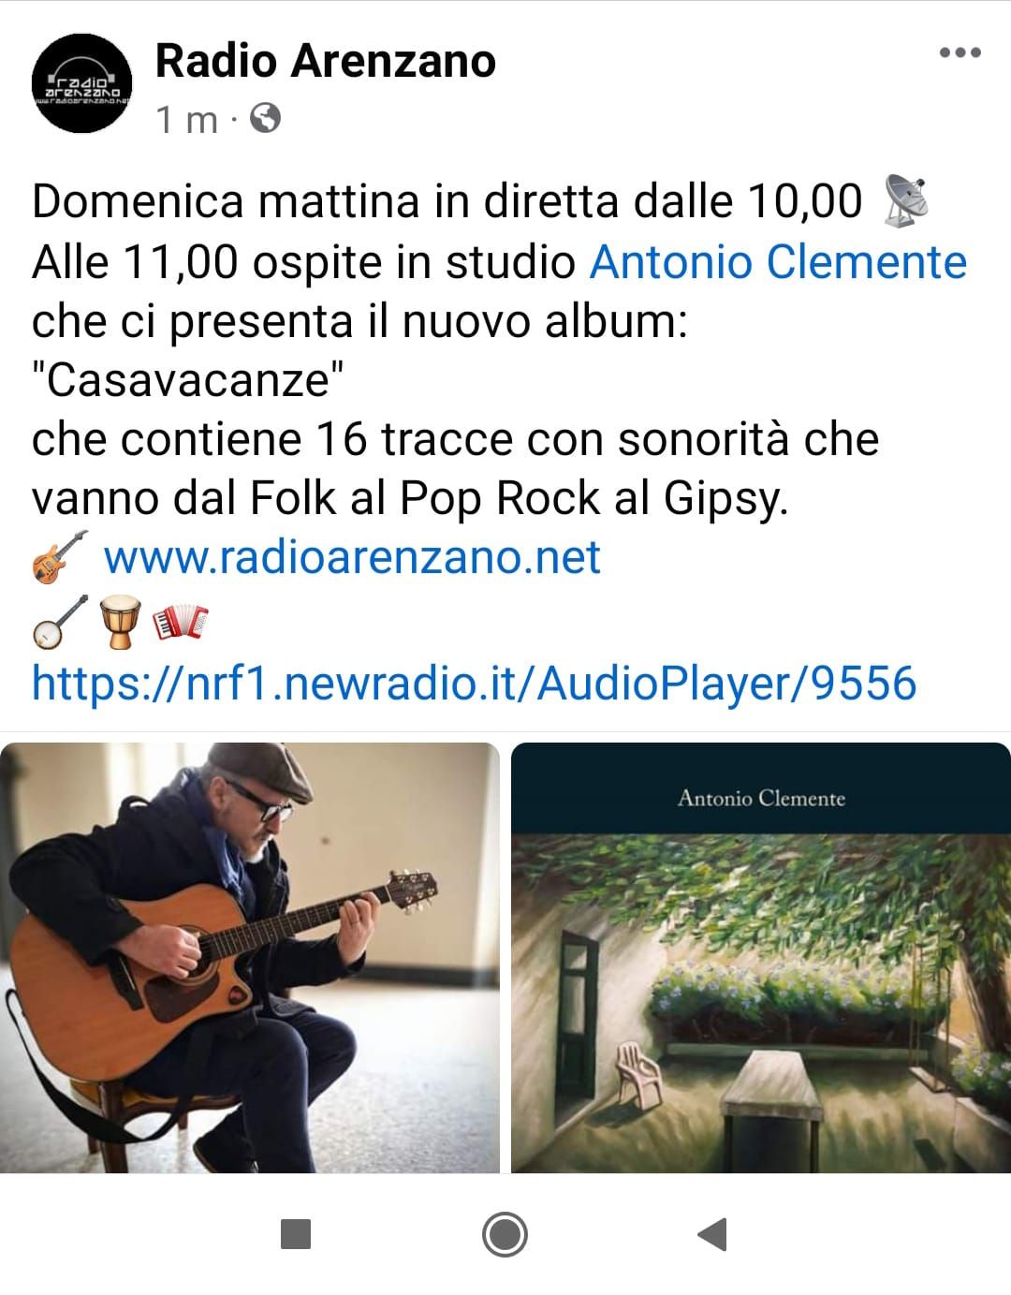The width and height of the screenshot is (1011, 1295).
Task: Tap the post text mentioning Casavacanze
Action: coord(187,380)
